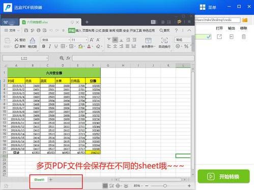
Task: Click the print preview icon
Action: (45, 31)
